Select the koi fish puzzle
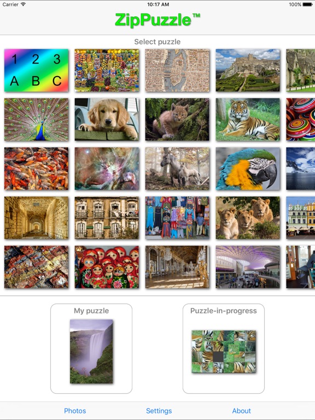This screenshot has width=315, height=420. click(x=37, y=169)
